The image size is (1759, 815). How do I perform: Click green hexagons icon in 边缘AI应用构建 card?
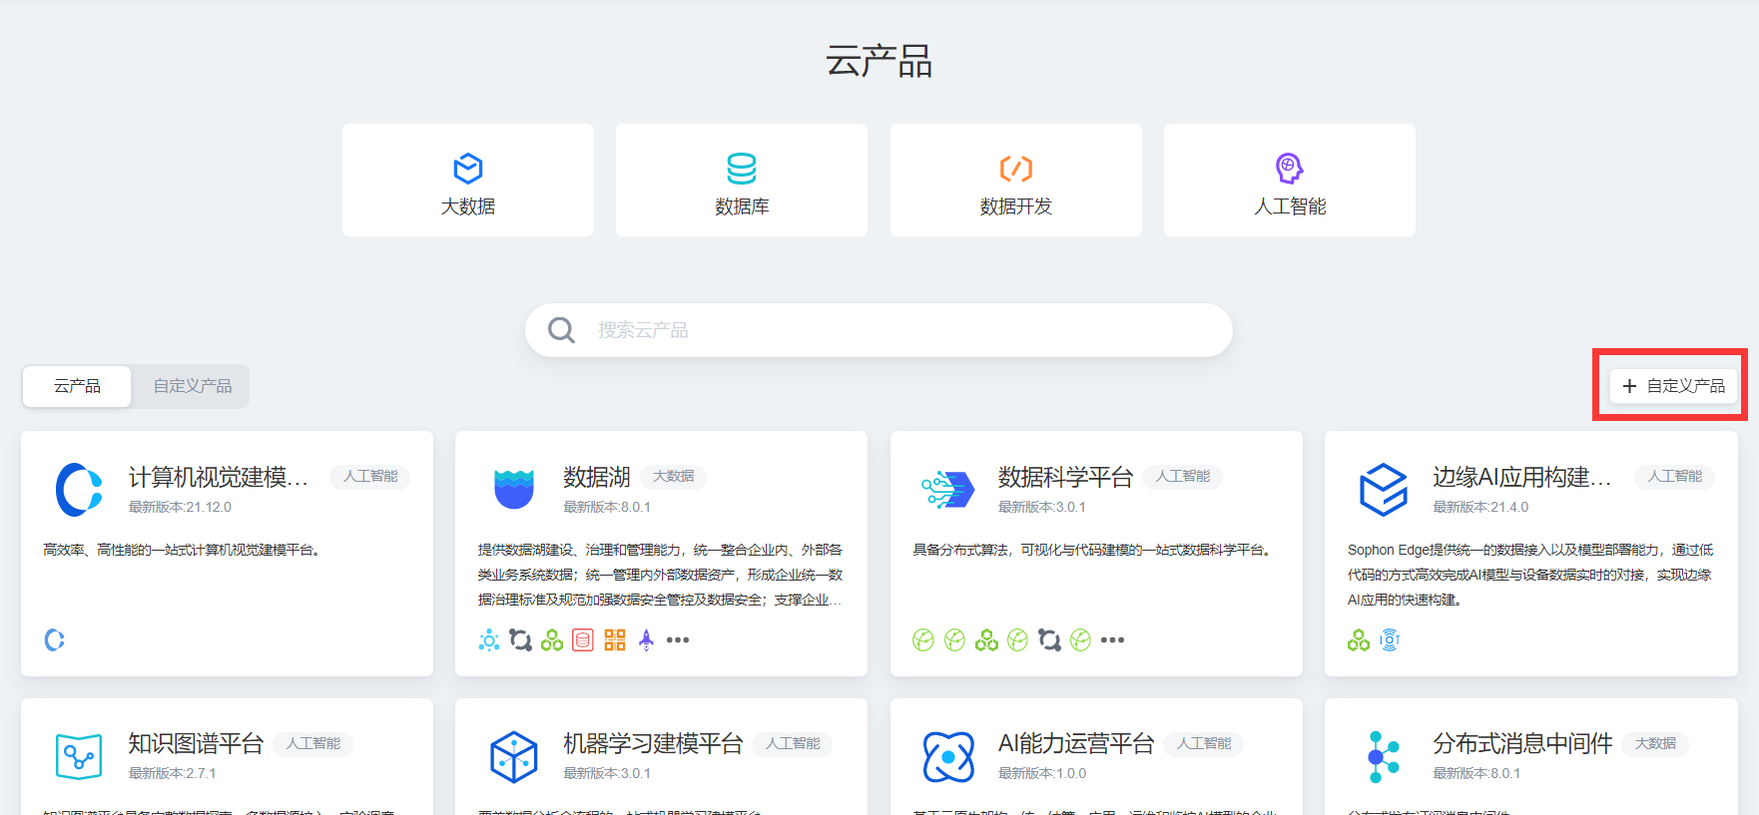pyautogui.click(x=1359, y=640)
